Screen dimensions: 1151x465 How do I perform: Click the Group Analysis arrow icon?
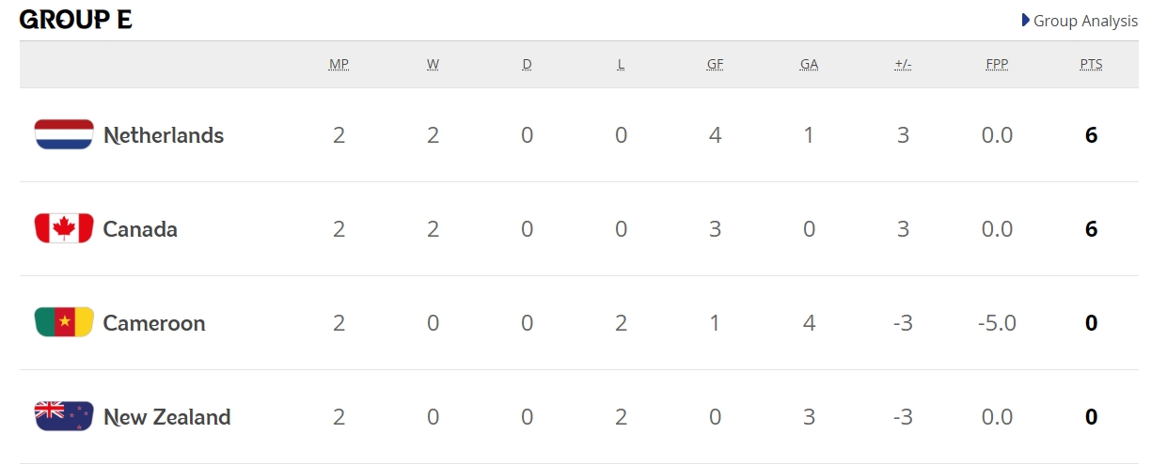tap(1026, 20)
